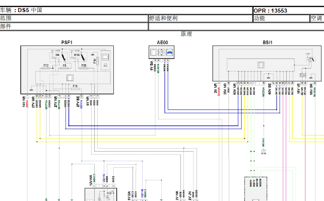Click the 原理 heading
The width and height of the screenshot is (324, 201).
(186, 34)
